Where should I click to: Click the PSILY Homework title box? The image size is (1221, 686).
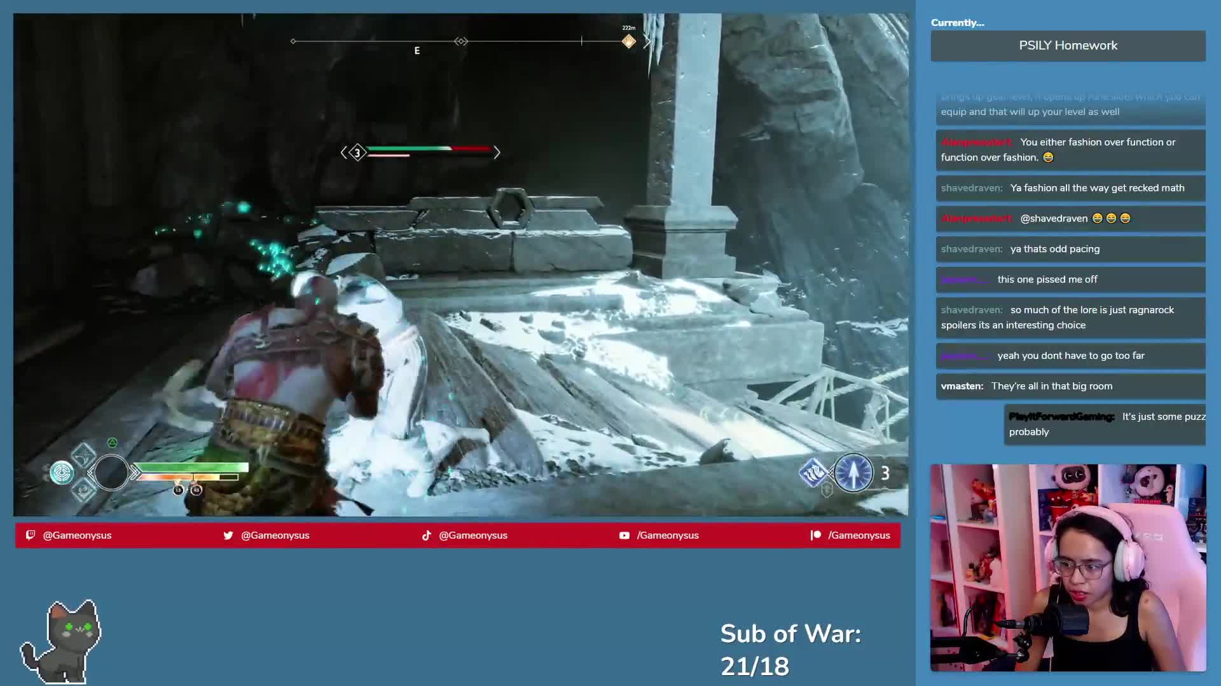click(x=1068, y=46)
